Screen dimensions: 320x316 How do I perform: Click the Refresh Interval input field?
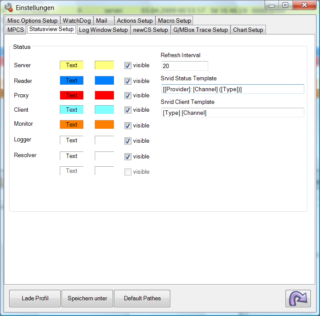184,66
